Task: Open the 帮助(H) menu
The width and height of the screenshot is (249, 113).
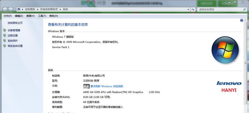Action: pyautogui.click(x=53, y=16)
